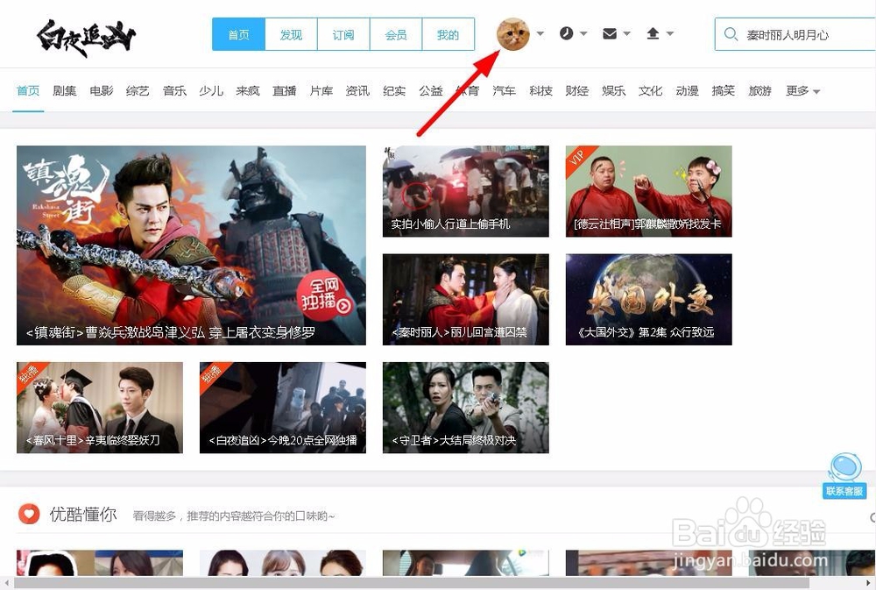Click the upload arrow icon
This screenshot has height=590, width=876.
click(653, 33)
